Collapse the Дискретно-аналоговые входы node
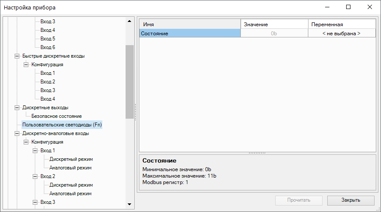This screenshot has height=212, width=381. point(17,133)
